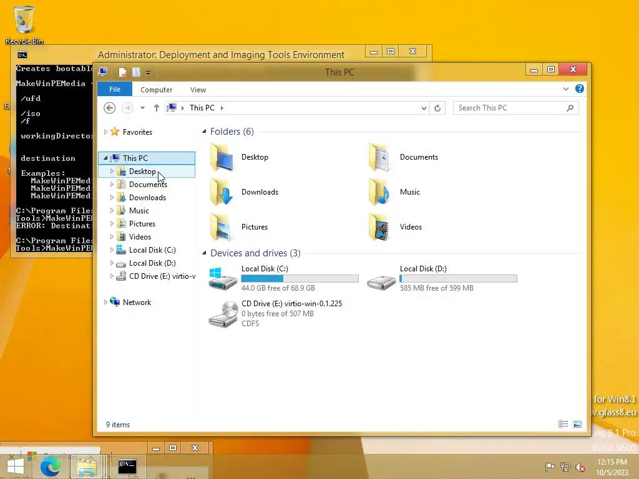This screenshot has width=639, height=479.
Task: Select Downloads in the navigation tree
Action: (147, 198)
